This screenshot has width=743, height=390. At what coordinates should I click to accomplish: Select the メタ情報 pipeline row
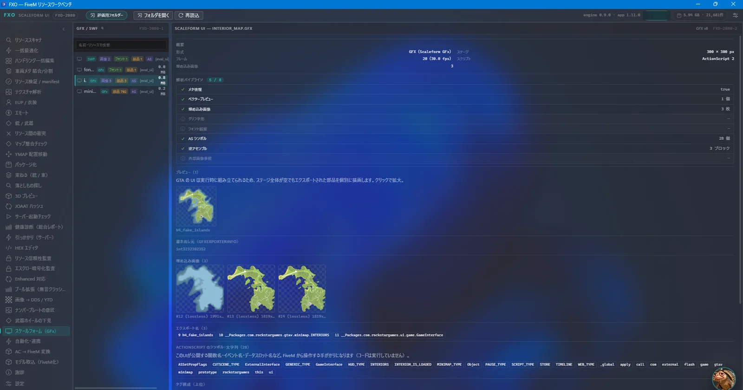455,89
